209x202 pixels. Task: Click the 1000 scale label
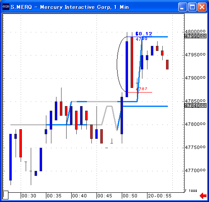click(x=193, y=191)
